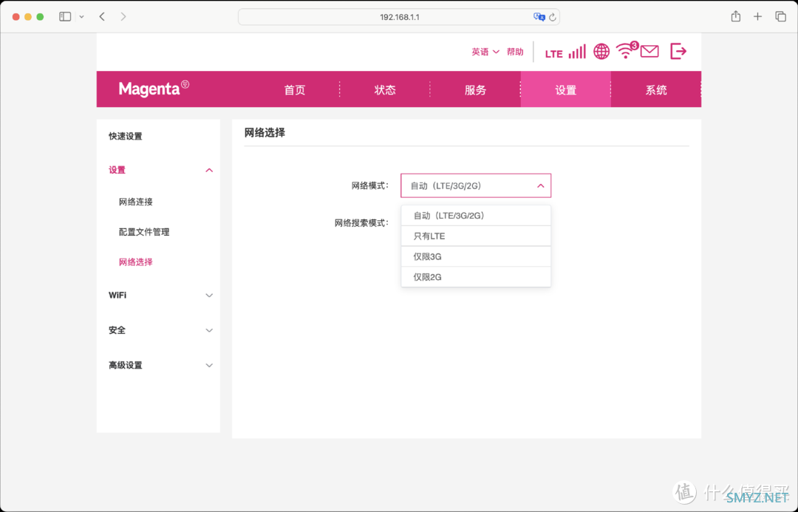The width and height of the screenshot is (798, 512).
Task: Click the signal strength bars icon
Action: point(577,52)
